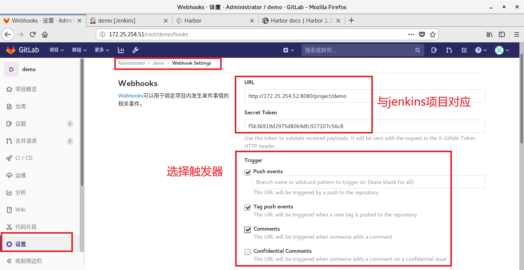Open a new browser tab

pyautogui.click(x=351, y=21)
